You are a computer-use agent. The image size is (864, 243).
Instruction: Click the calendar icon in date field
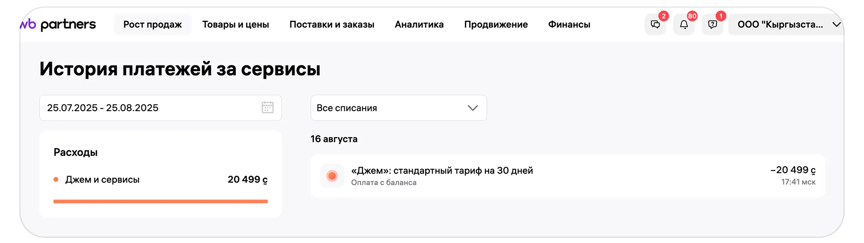267,108
